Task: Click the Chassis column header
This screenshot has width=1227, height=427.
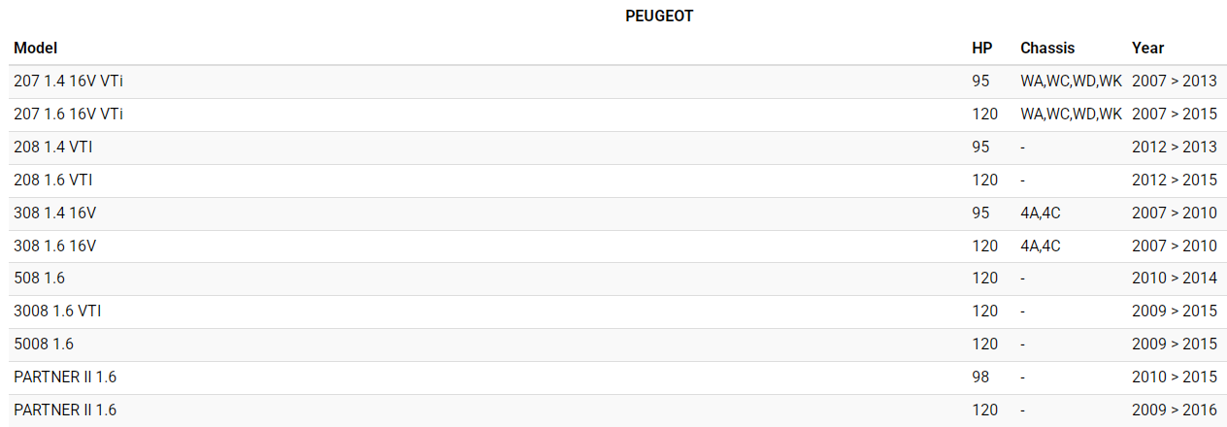Action: click(x=1047, y=48)
